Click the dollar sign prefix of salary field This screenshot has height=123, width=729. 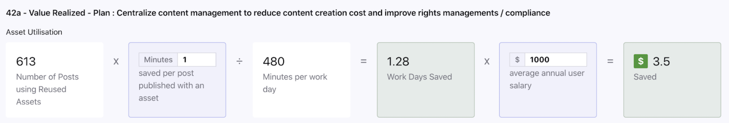[517, 60]
